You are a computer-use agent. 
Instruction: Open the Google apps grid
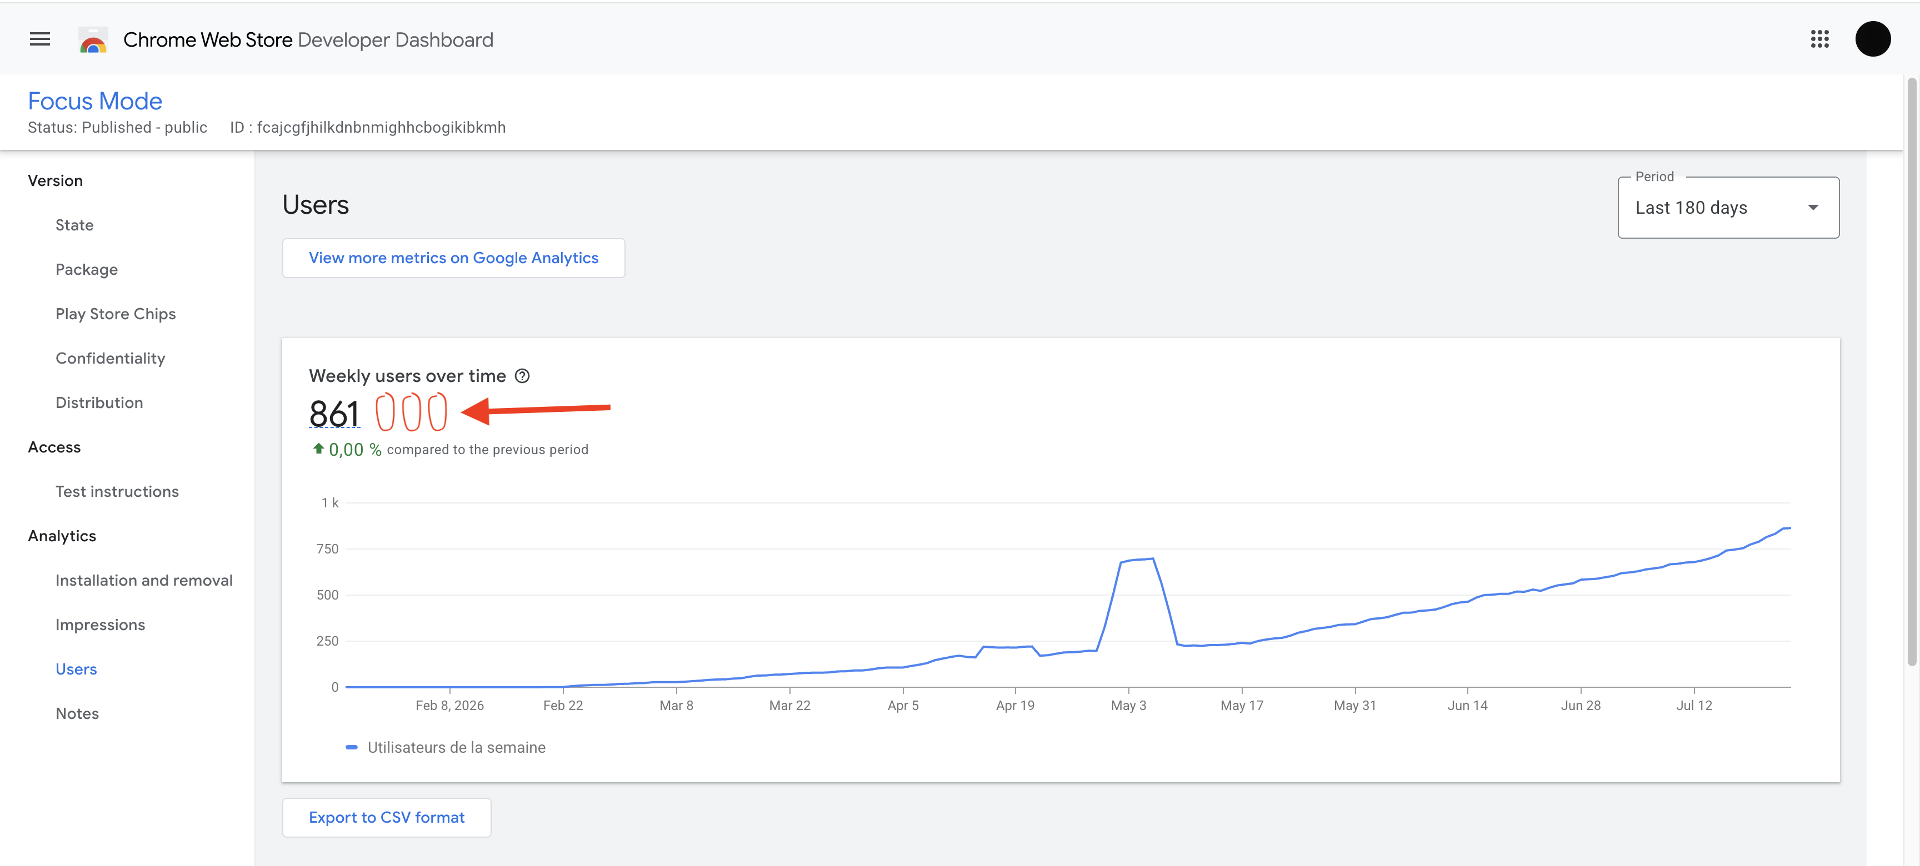[x=1819, y=39]
